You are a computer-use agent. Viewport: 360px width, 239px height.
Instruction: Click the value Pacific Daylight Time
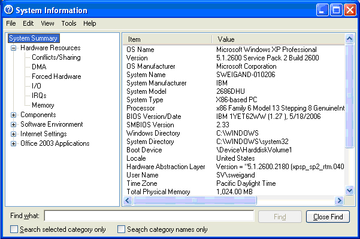pyautogui.click(x=246, y=183)
